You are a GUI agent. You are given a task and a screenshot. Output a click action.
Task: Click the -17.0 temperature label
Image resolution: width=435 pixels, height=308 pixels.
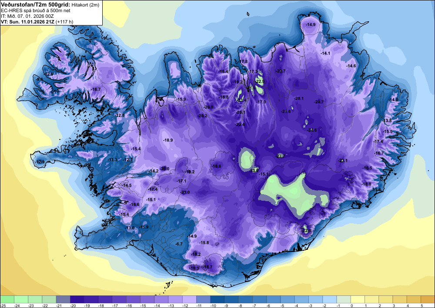click(261, 102)
